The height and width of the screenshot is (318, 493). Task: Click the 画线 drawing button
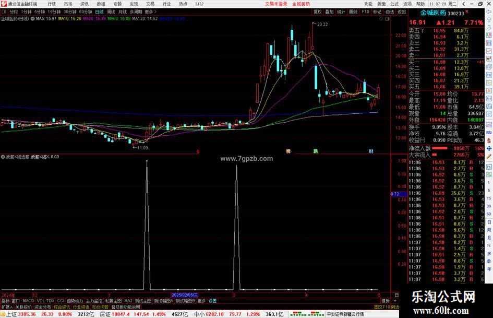(x=353, y=12)
